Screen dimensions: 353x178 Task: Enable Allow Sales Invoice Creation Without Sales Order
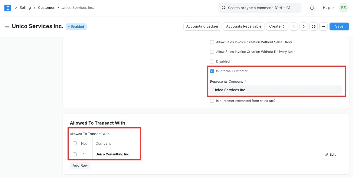[x=212, y=42]
